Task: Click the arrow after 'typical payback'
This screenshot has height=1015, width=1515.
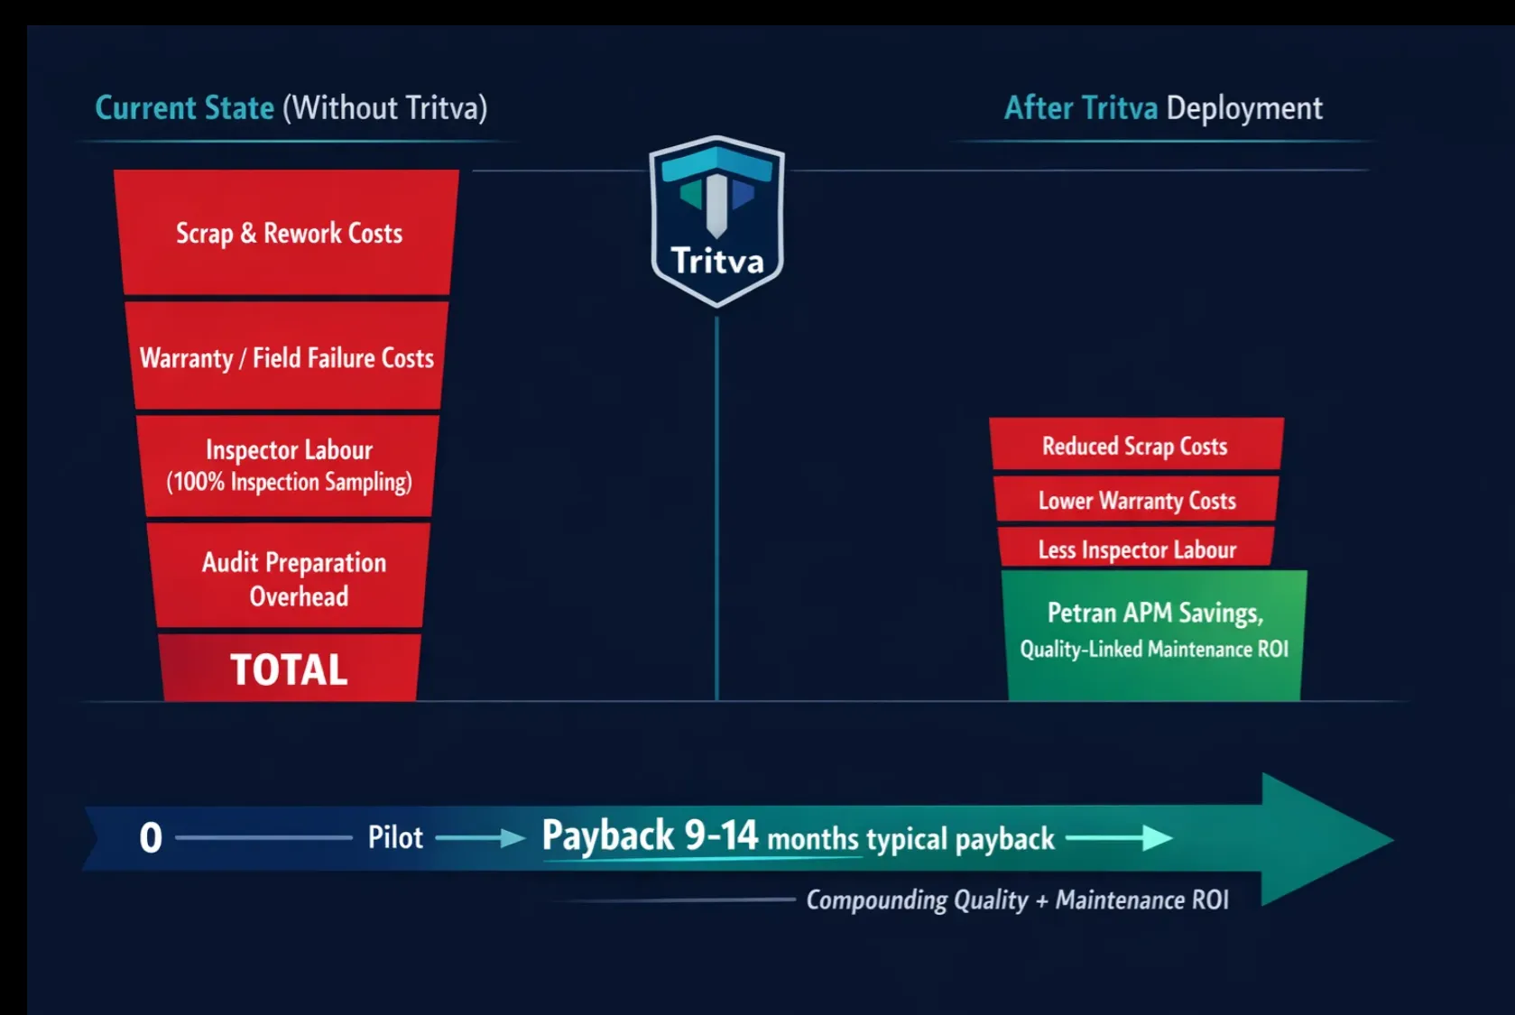Action: click(x=1119, y=838)
